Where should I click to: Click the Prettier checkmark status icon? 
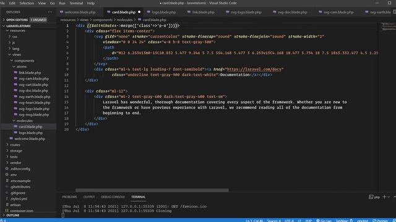[374, 221]
